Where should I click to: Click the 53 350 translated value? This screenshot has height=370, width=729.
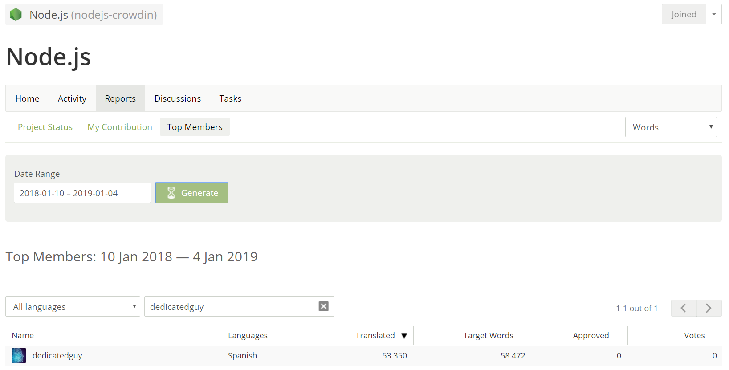tap(395, 355)
